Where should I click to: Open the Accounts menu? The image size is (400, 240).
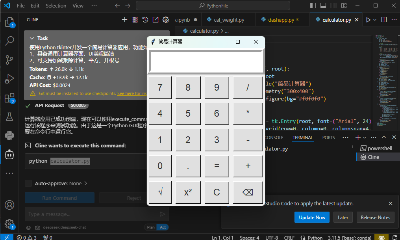pos(9,205)
